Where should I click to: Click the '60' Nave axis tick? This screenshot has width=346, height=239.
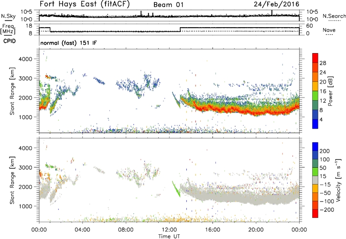click(310, 26)
